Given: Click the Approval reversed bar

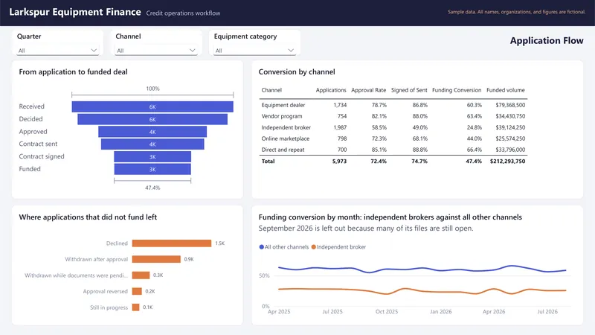Looking at the screenshot, I should [137, 291].
